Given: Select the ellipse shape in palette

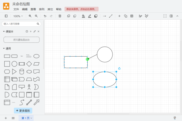Looking at the screenshot, I should 36,56.
